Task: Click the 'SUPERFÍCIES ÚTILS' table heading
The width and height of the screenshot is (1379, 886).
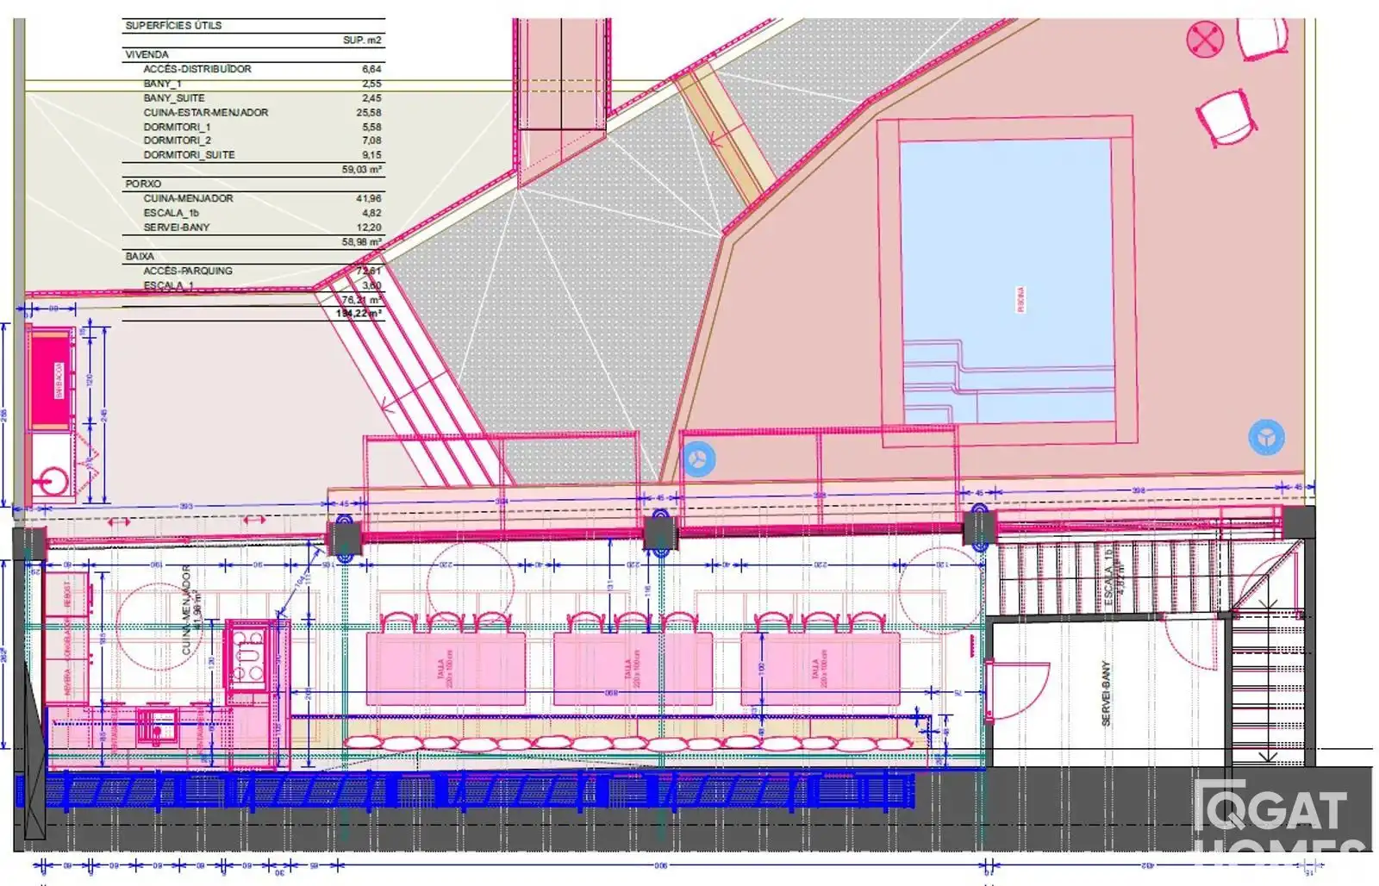Action: [x=173, y=26]
